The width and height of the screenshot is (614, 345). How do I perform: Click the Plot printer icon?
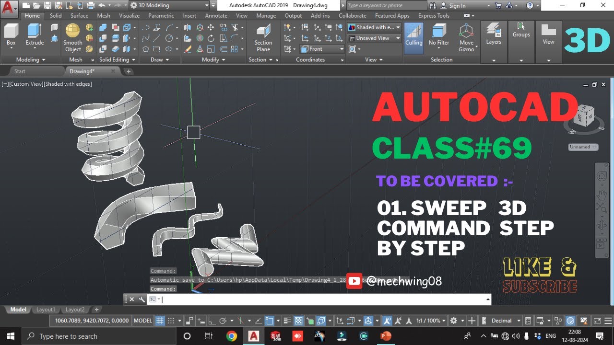[91, 5]
